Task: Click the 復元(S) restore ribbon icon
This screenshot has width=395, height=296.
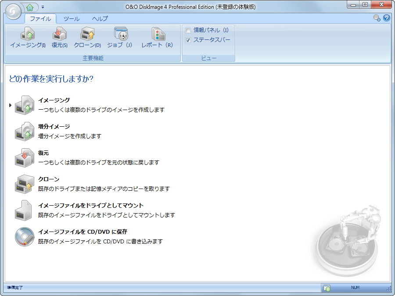Action: click(59, 34)
